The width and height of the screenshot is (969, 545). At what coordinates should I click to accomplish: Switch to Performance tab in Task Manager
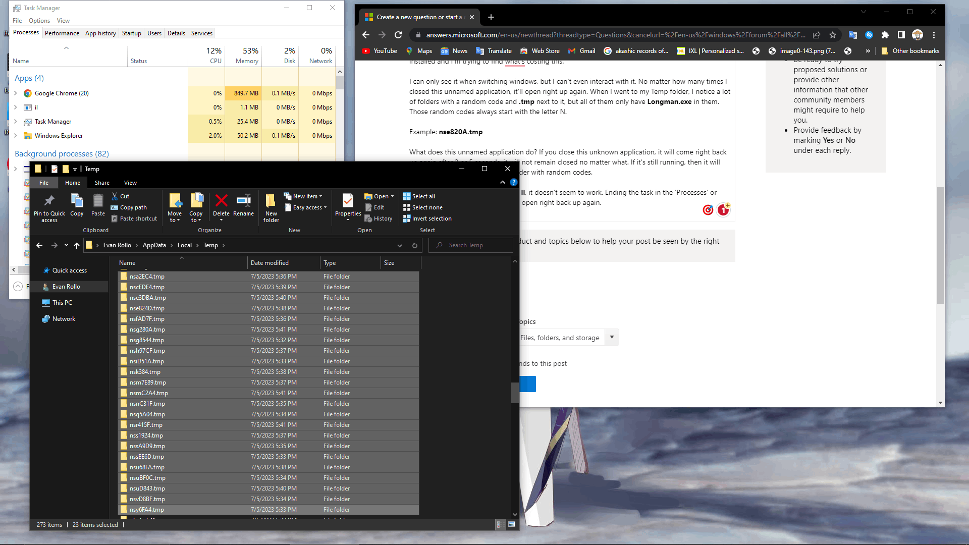62,33
